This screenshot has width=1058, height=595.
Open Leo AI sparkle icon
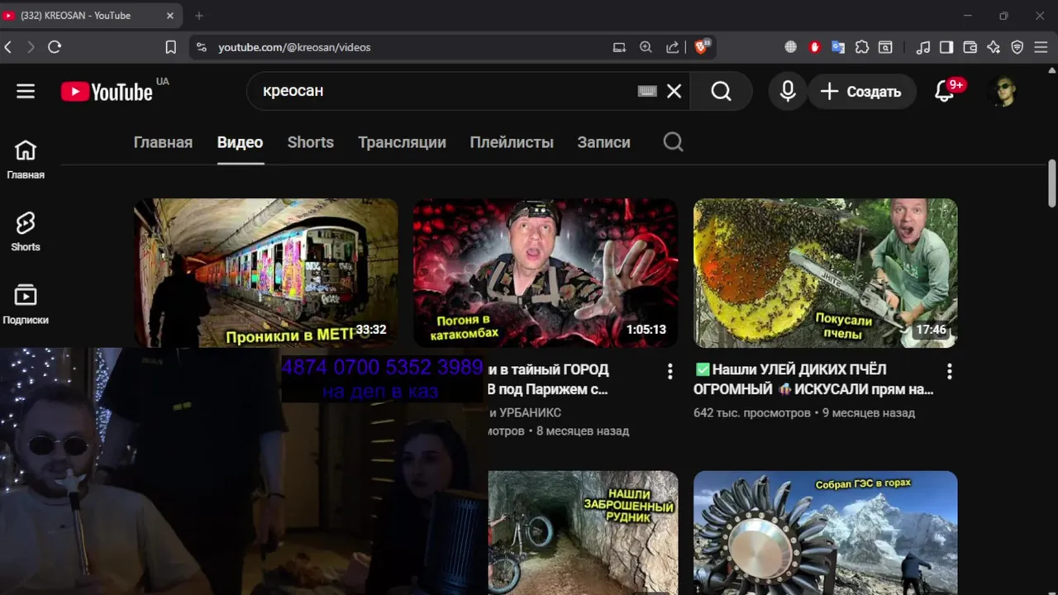[x=994, y=47]
